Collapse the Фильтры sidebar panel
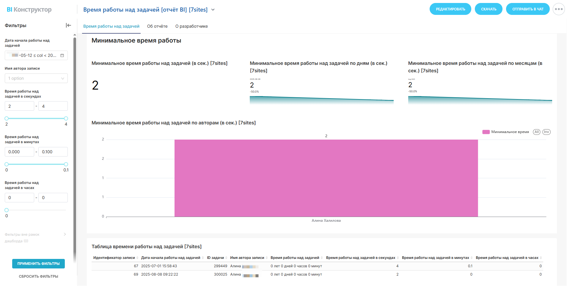This screenshot has height=286, width=567. click(68, 25)
